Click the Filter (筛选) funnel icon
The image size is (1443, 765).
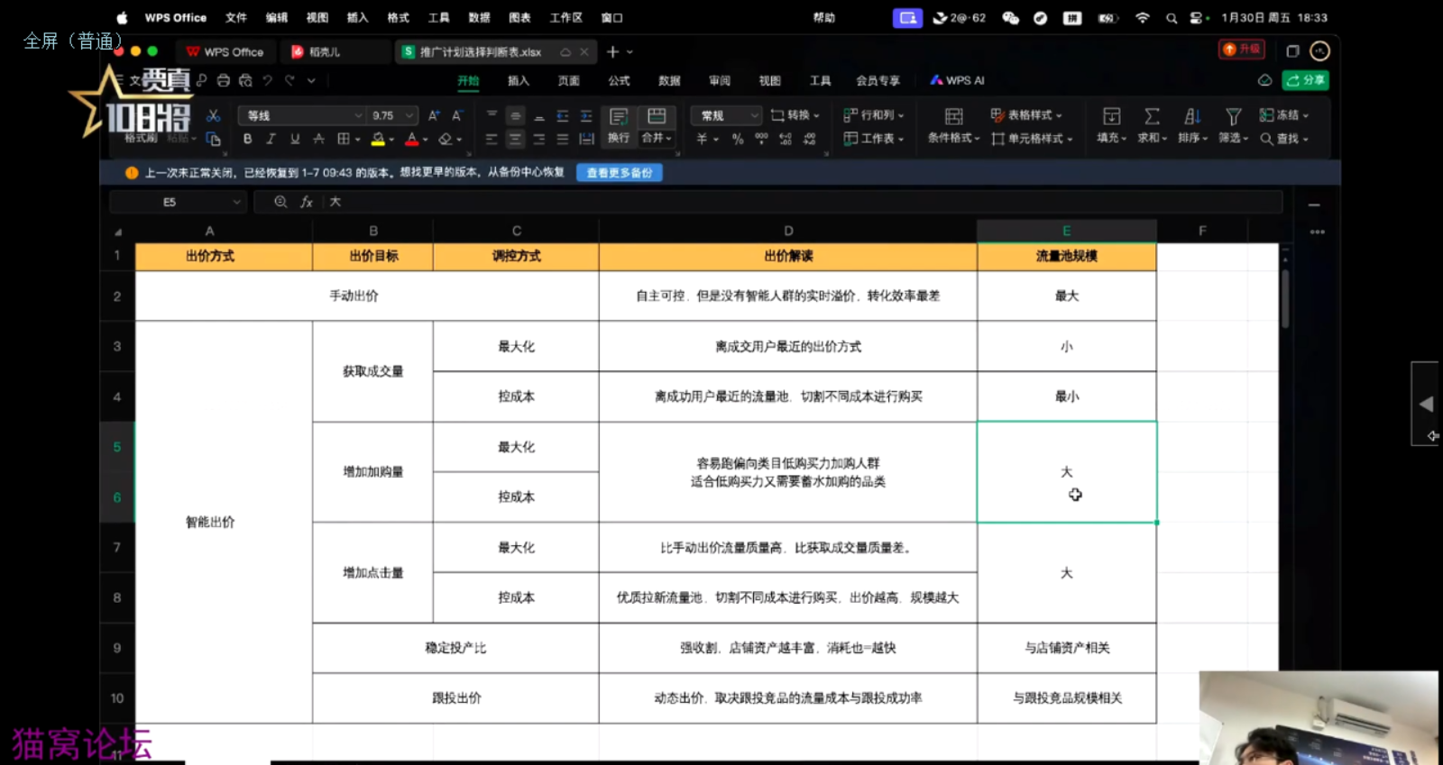point(1233,116)
